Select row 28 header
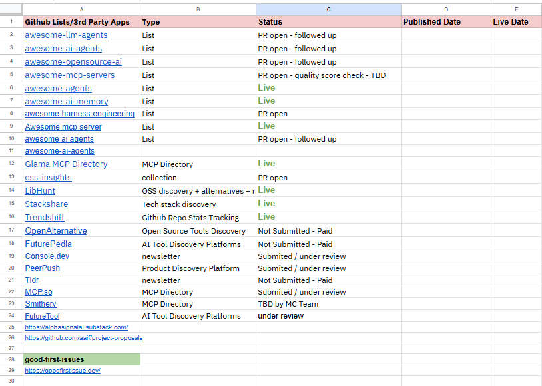Image resolution: width=542 pixels, height=386 pixels. pyautogui.click(x=11, y=359)
